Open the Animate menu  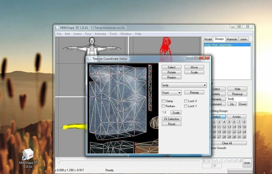coord(100,34)
